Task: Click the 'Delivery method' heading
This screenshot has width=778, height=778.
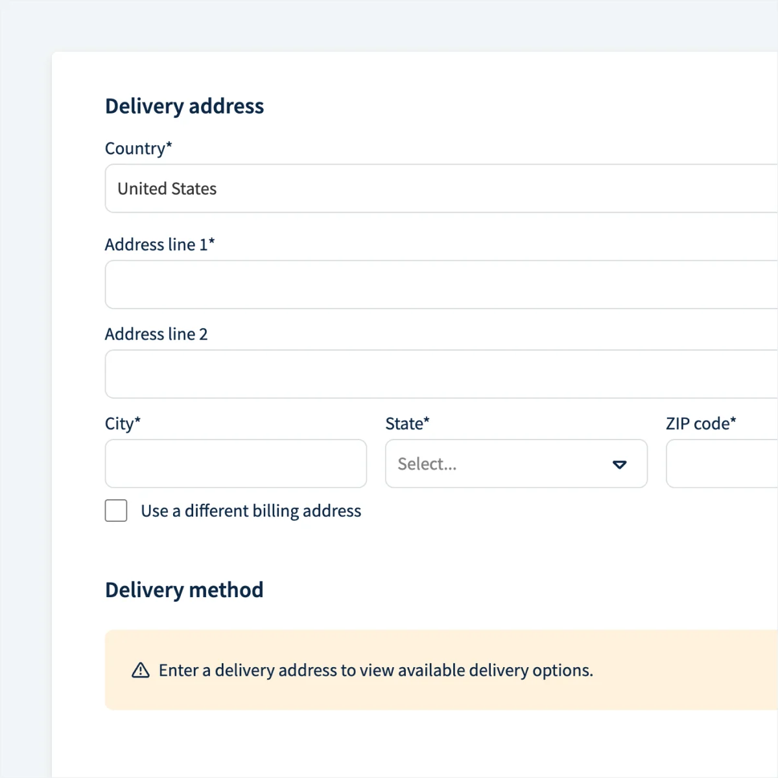Action: (x=184, y=590)
